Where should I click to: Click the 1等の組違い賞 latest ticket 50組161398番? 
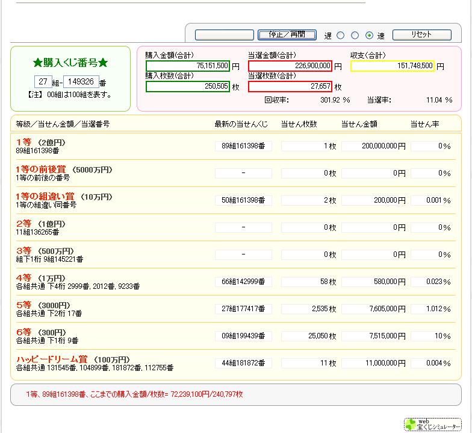pyautogui.click(x=243, y=200)
